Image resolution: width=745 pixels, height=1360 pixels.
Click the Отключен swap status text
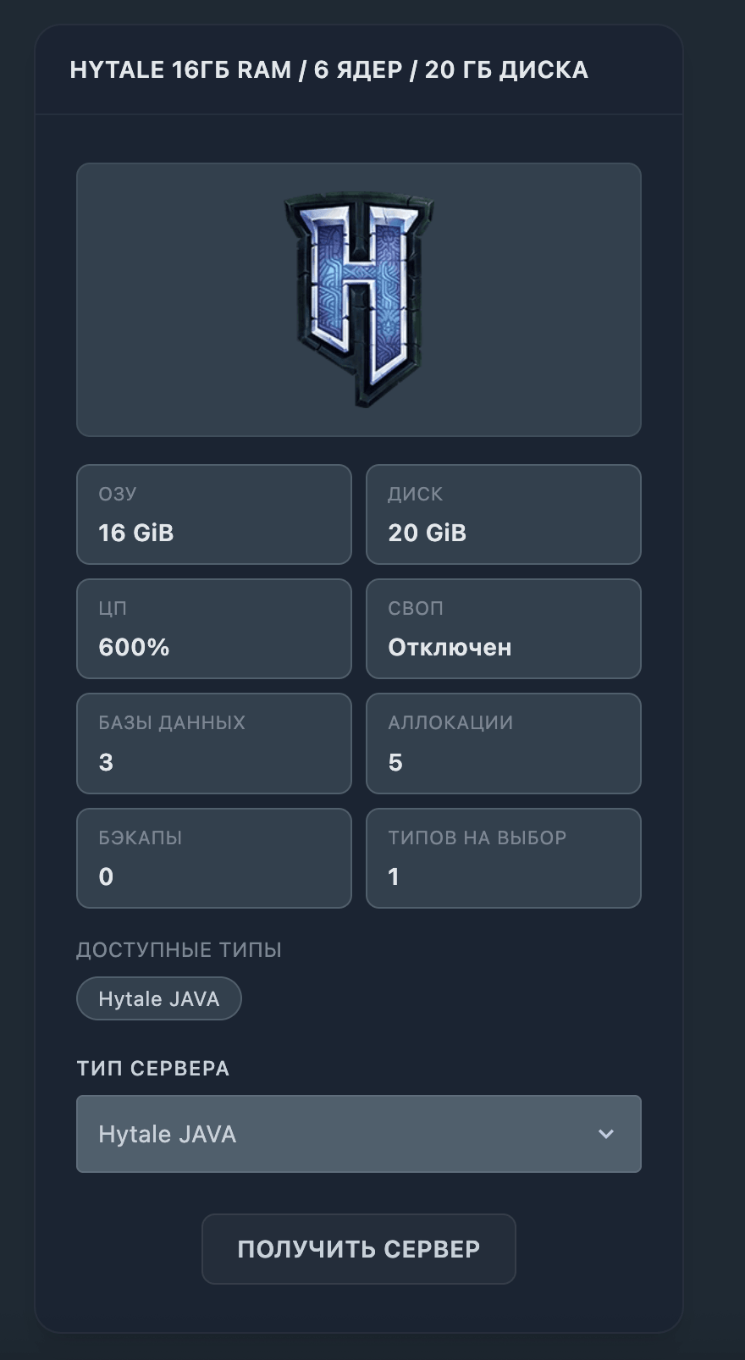450,648
